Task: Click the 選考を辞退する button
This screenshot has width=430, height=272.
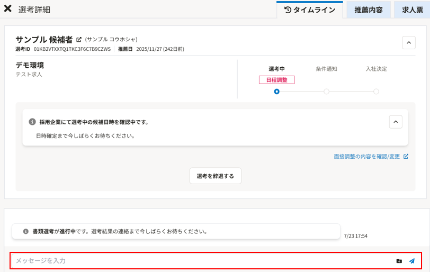Action: pos(216,176)
